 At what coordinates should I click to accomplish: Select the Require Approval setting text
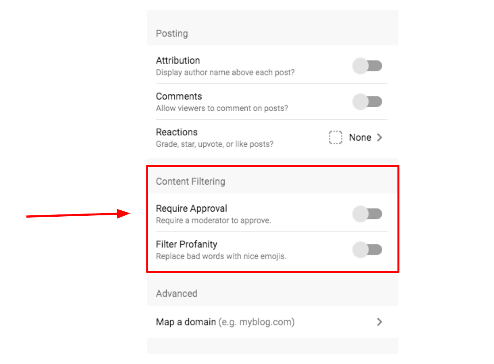(x=192, y=208)
